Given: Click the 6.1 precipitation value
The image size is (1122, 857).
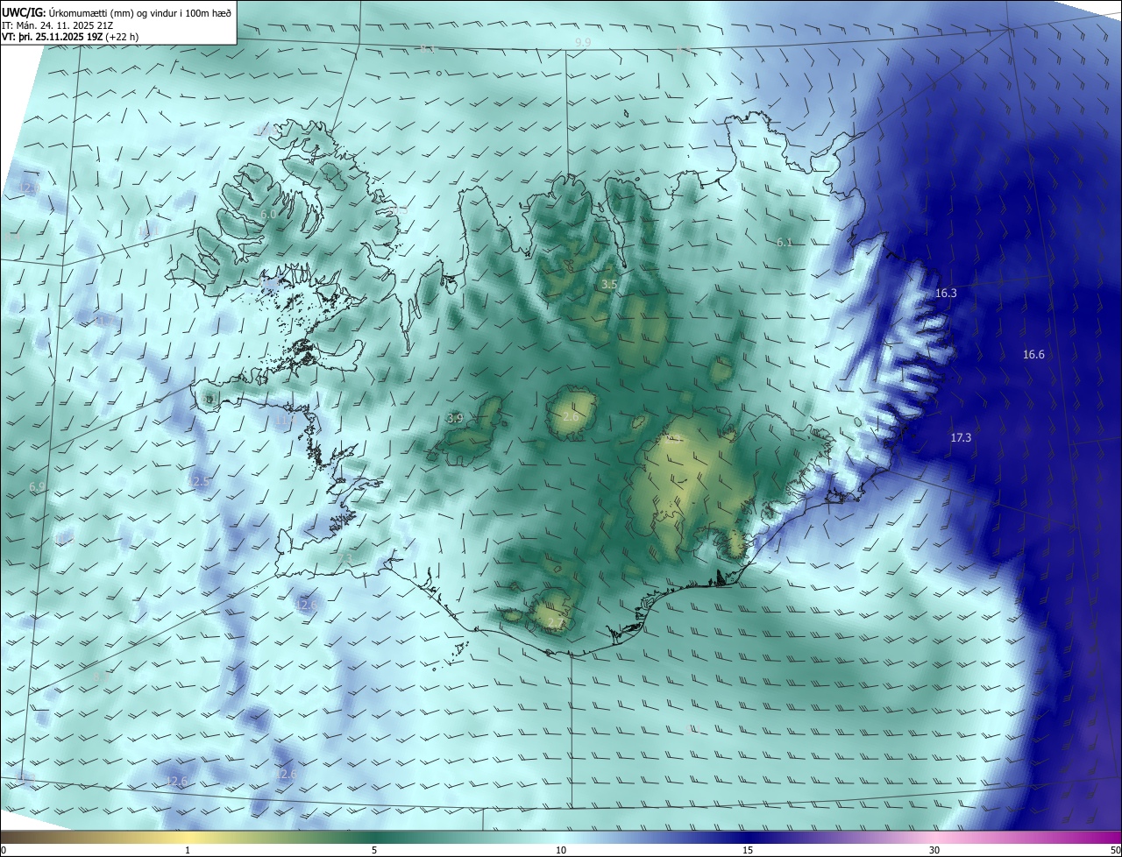Looking at the screenshot, I should pyautogui.click(x=785, y=242).
